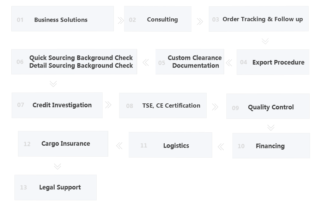Open the Legal Support step
This screenshot has width=322, height=205.
coord(55,187)
